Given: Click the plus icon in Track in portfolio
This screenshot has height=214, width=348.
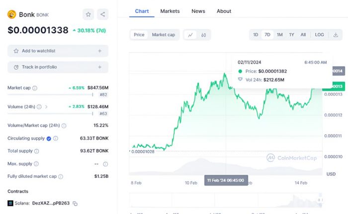Looking at the screenshot, I should click(x=99, y=67).
